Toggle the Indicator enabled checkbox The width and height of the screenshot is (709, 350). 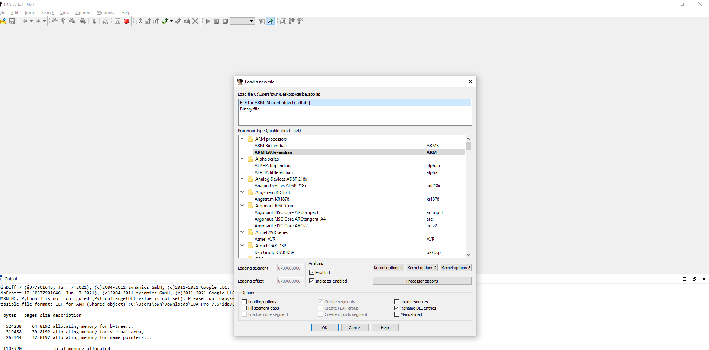point(312,281)
